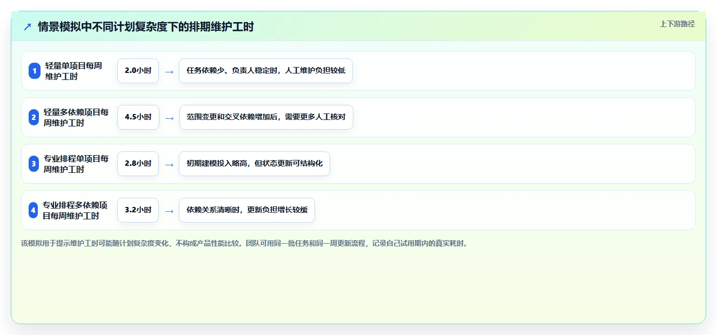Click the note 依赖关系清晰时，更新负担增长较缓
717x335 pixels.
[247, 210]
